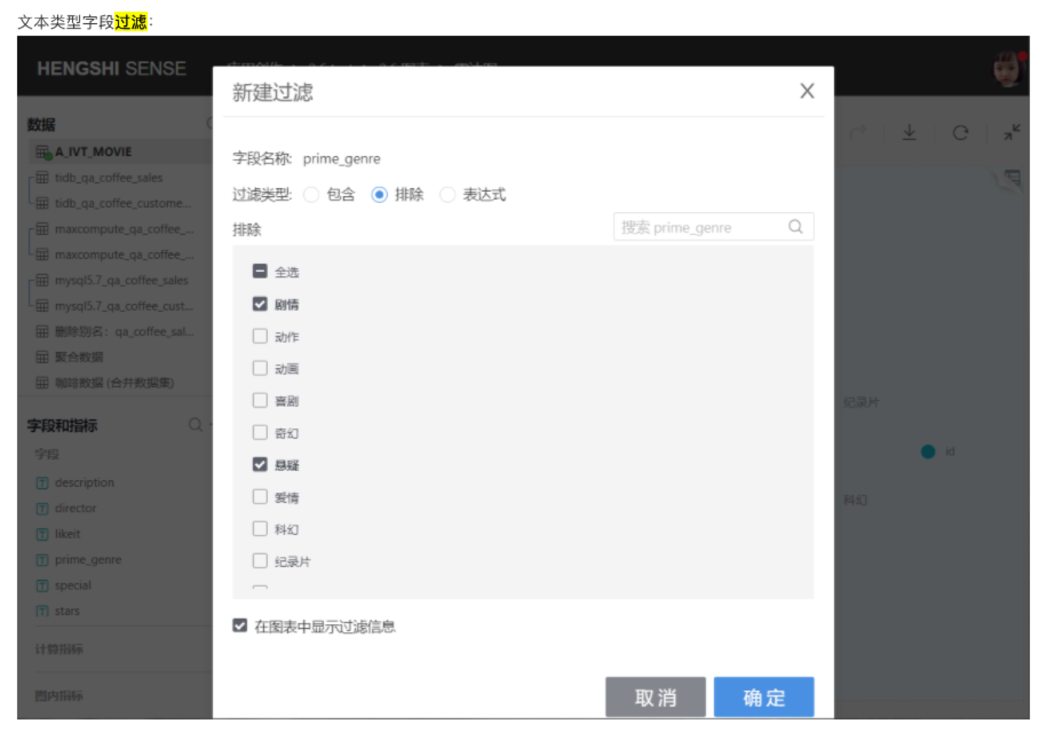Click the text-type icon beside director field
The image size is (1047, 730).
pos(42,508)
